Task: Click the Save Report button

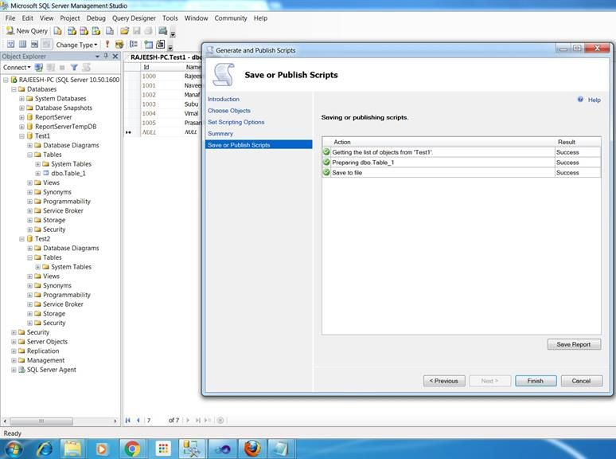Action: [x=574, y=344]
